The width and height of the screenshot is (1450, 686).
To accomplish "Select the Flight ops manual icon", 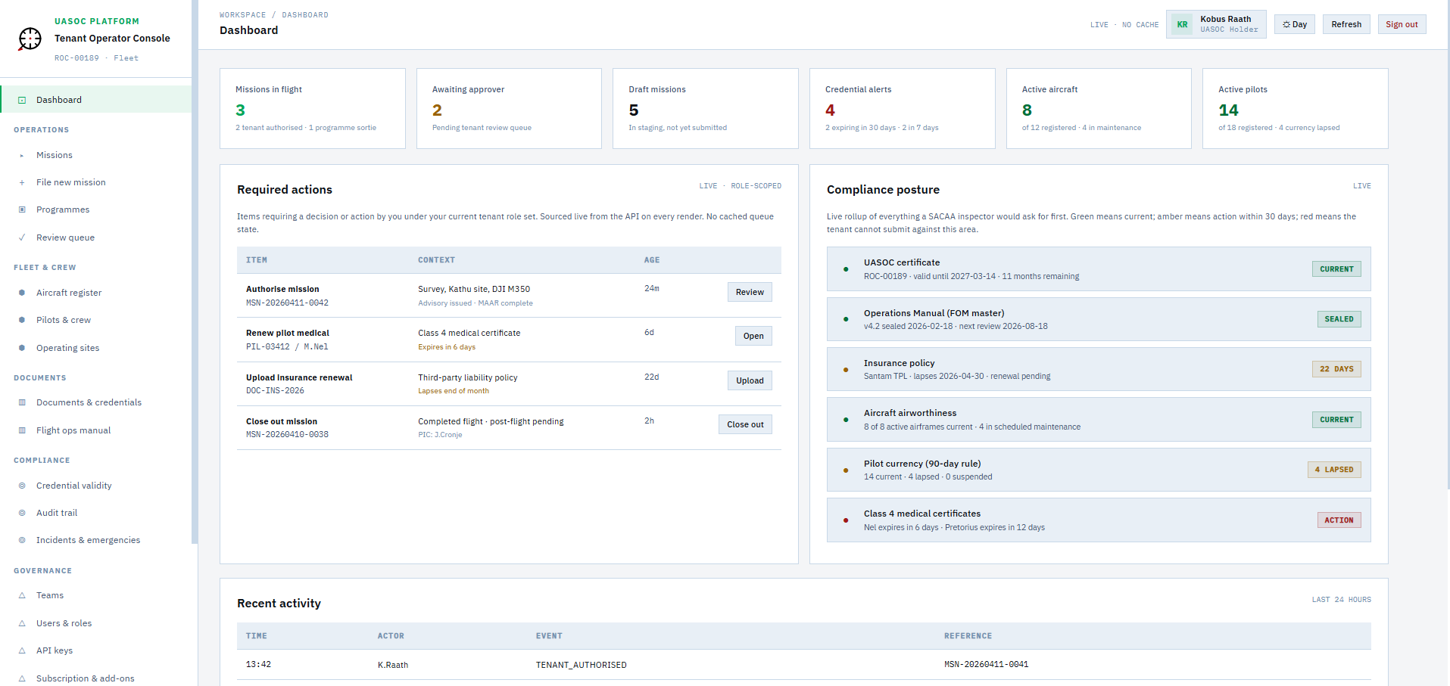I will (x=23, y=430).
